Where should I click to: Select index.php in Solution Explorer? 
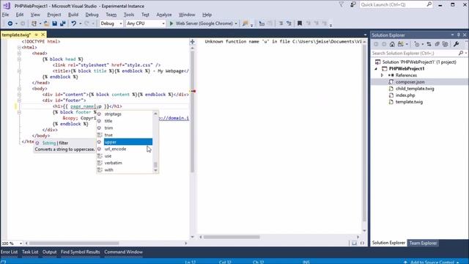pyautogui.click(x=405, y=95)
